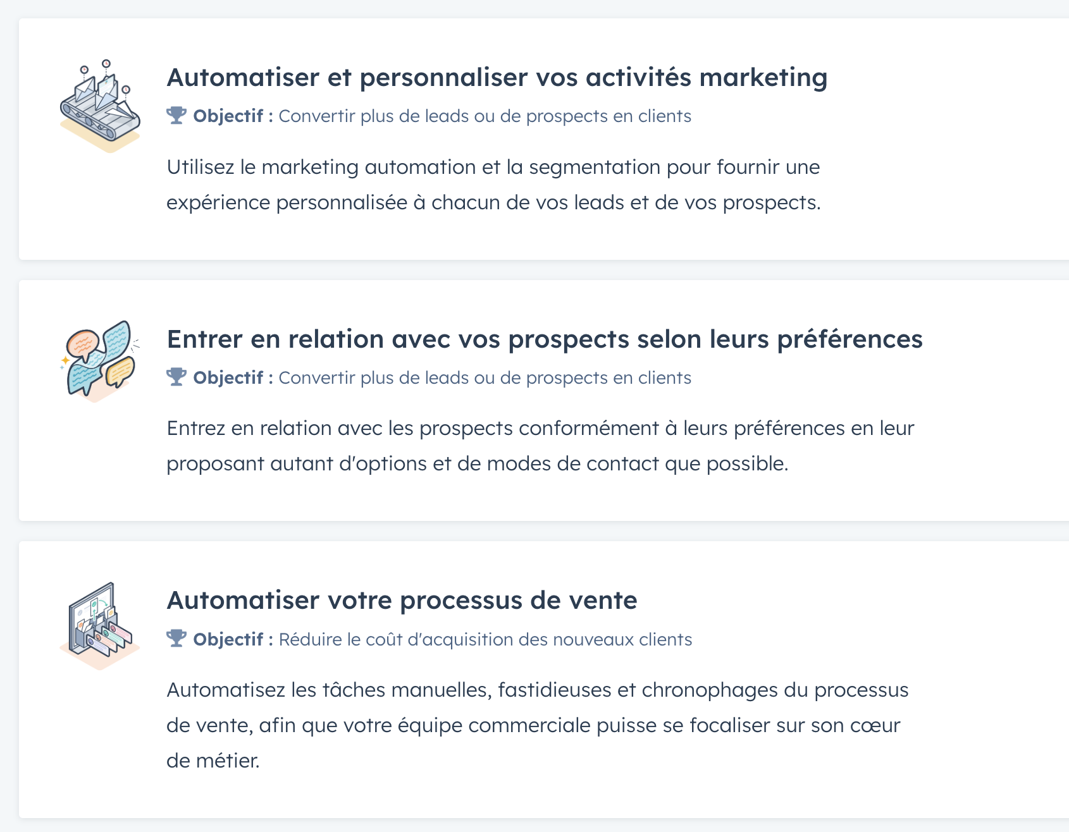Click trophy icon under marketing automation heading
This screenshot has width=1069, height=832.
click(176, 116)
